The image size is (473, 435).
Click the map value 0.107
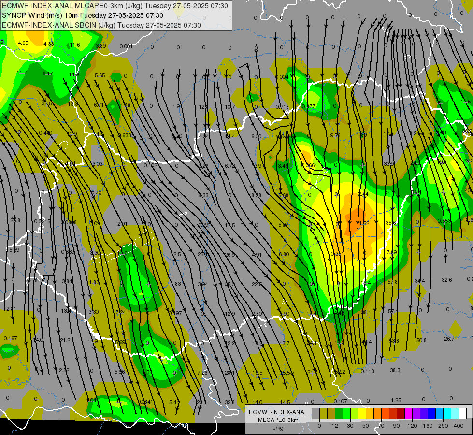coord(340,401)
